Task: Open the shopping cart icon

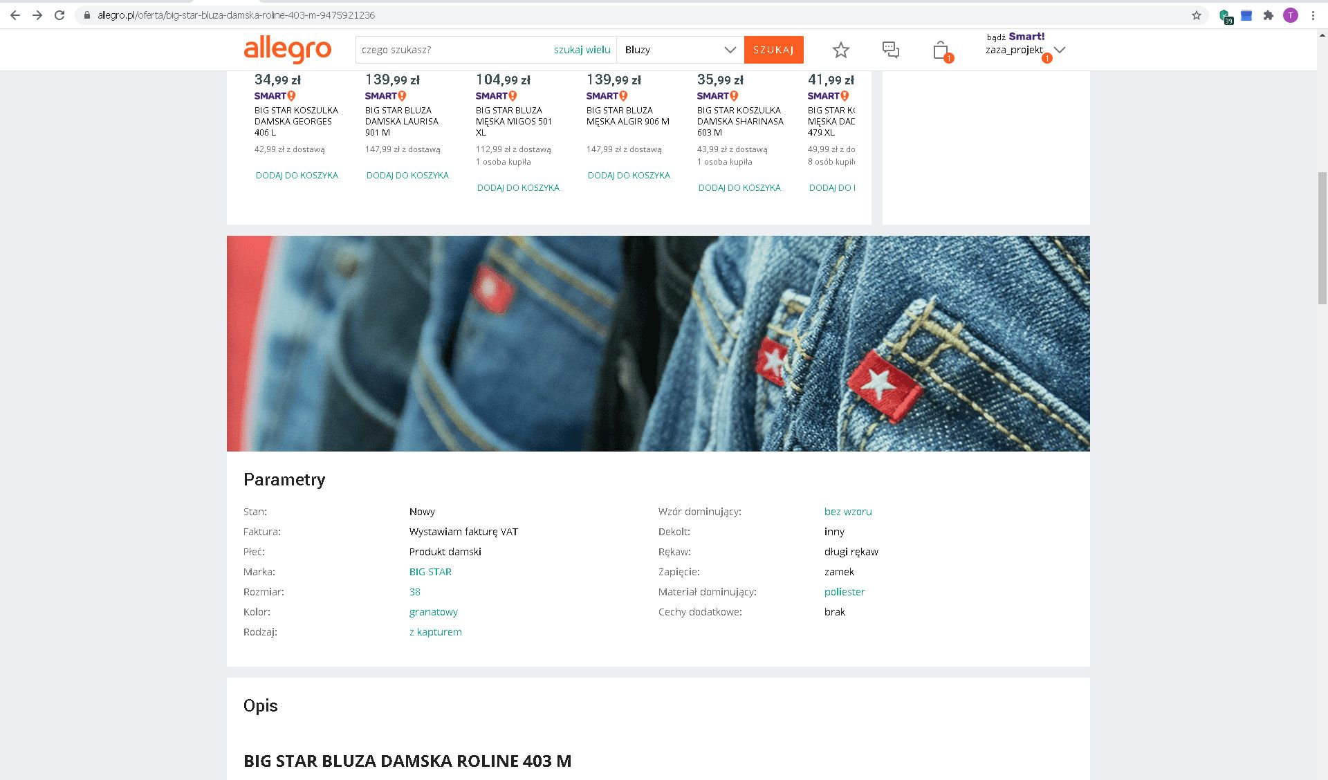Action: point(940,50)
